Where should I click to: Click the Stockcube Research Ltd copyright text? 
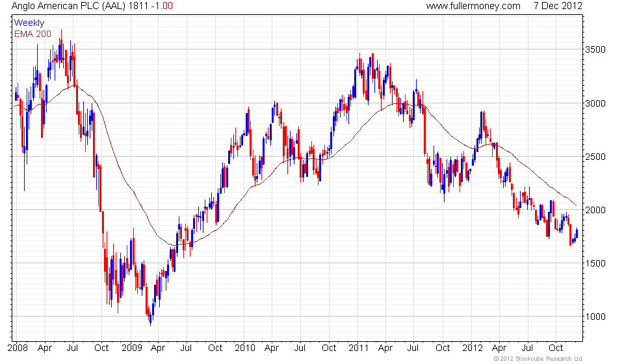pos(538,359)
